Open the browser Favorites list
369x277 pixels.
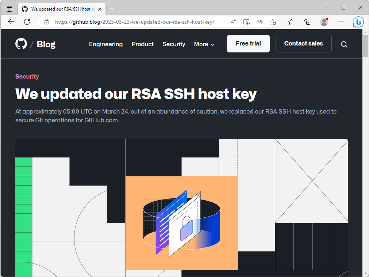291,22
